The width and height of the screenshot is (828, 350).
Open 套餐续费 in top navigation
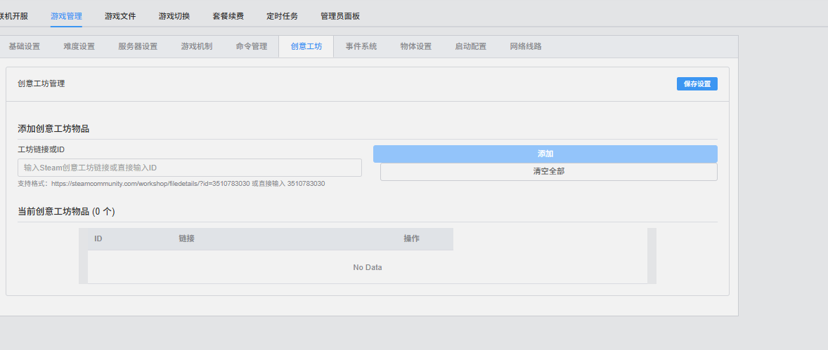point(228,16)
